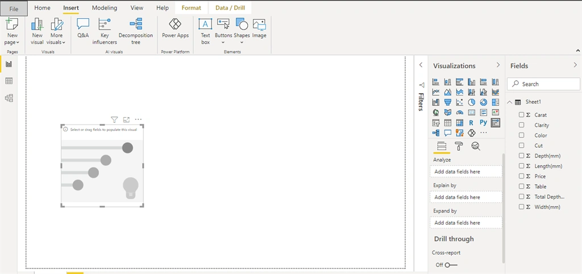The height and width of the screenshot is (274, 582).
Task: Pick the treemap visualization
Action: (x=495, y=102)
